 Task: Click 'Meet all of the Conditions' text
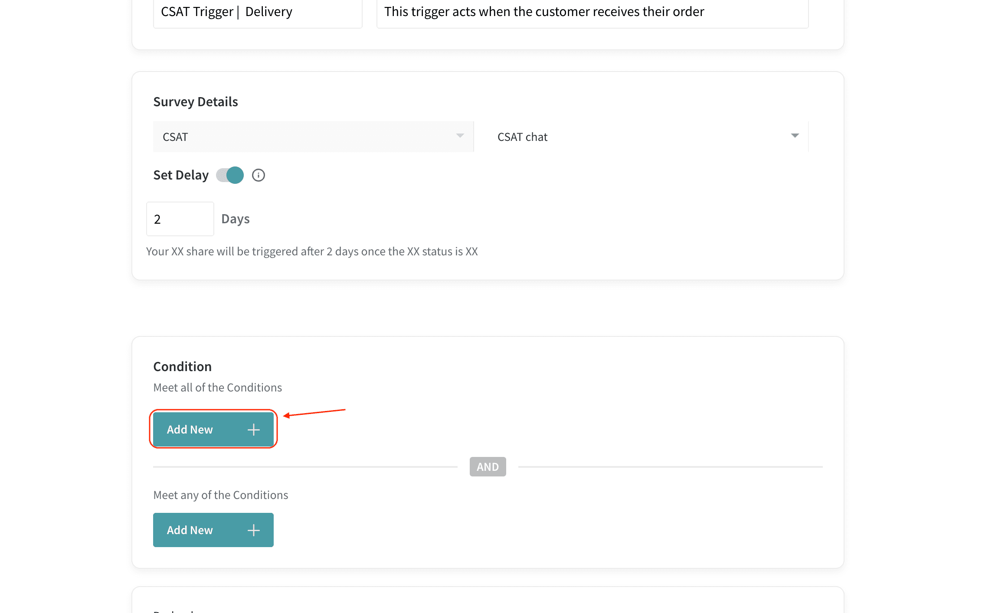click(x=217, y=387)
